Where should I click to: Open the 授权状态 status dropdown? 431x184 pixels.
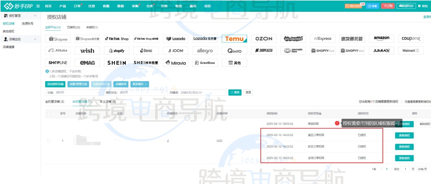[134, 93]
